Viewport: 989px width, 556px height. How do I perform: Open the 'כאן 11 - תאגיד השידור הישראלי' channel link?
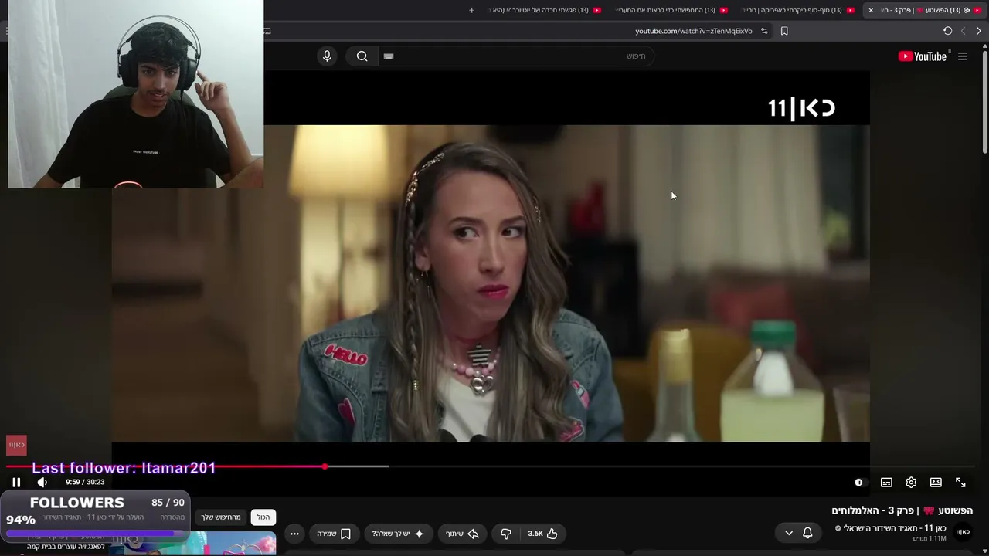click(x=895, y=528)
